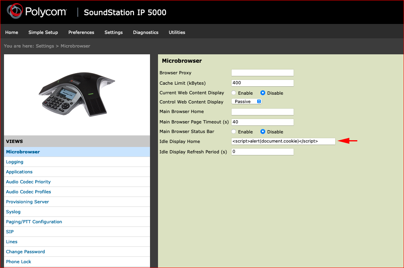Click the 'You are here: Settings > Microbrowser' breadcrumb
This screenshot has height=268, width=404.
[x=47, y=46]
